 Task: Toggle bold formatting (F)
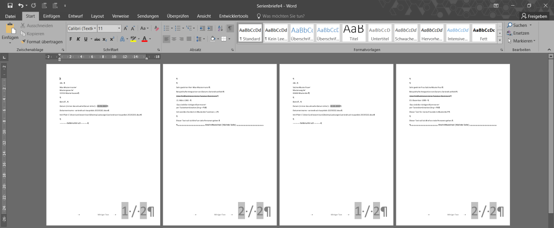pyautogui.click(x=71, y=39)
